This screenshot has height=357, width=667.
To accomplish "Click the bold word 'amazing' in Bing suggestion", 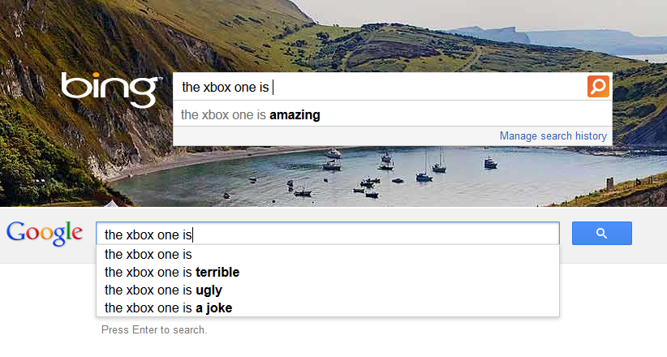I will pyautogui.click(x=295, y=115).
